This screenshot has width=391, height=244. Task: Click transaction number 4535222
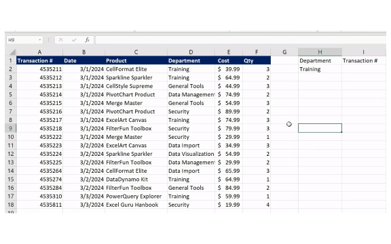click(39, 137)
